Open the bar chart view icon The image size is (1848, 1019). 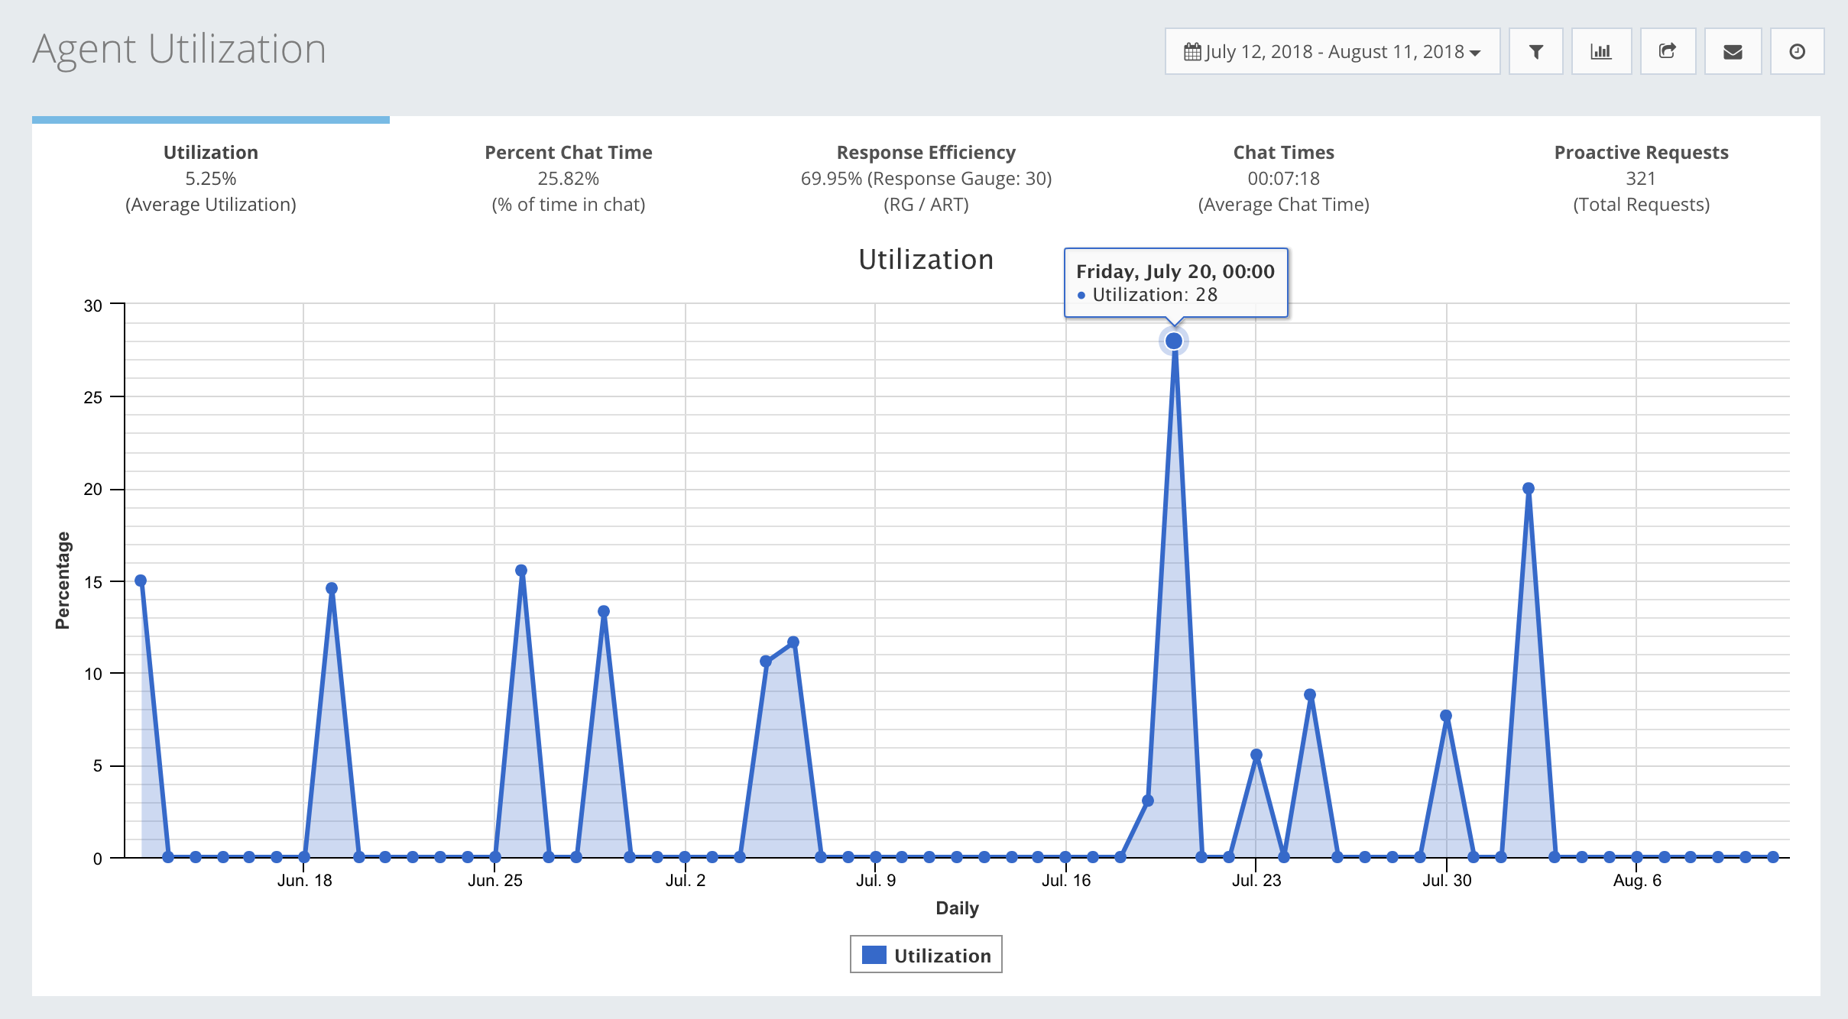pos(1601,52)
